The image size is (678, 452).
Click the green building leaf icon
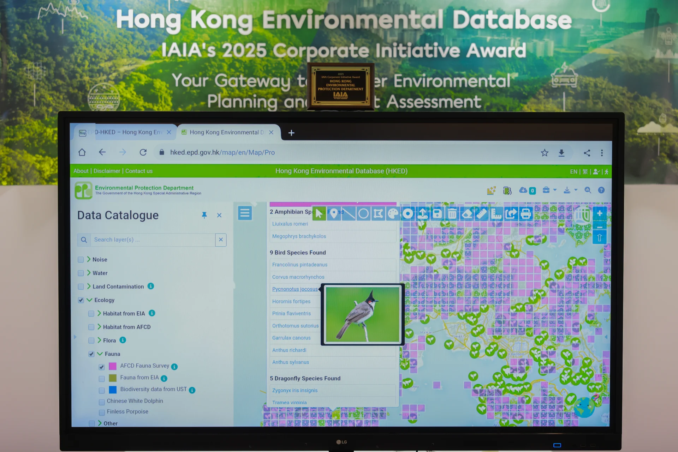(507, 191)
